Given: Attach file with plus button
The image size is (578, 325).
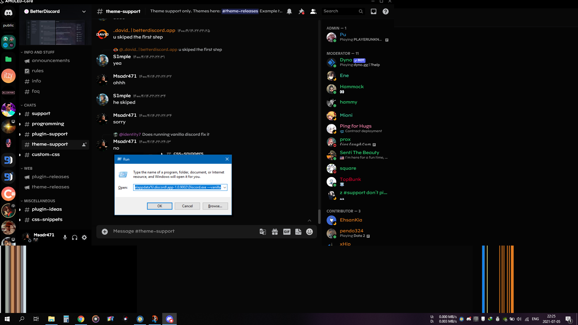Looking at the screenshot, I should [x=105, y=231].
